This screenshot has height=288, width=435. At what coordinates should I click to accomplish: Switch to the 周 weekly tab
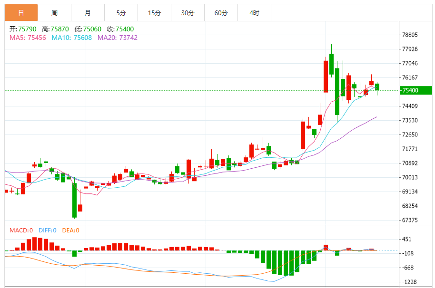coord(54,13)
